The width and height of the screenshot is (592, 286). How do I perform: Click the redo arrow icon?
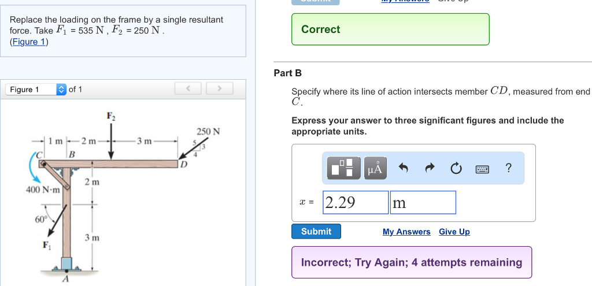430,168
